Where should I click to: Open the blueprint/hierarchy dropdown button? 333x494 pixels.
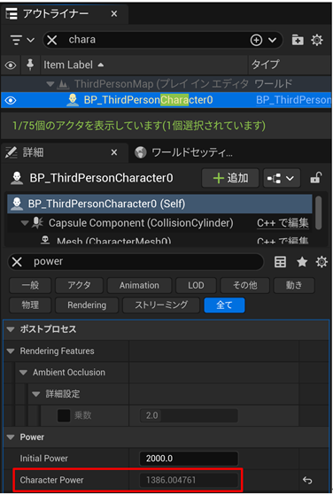pos(282,178)
